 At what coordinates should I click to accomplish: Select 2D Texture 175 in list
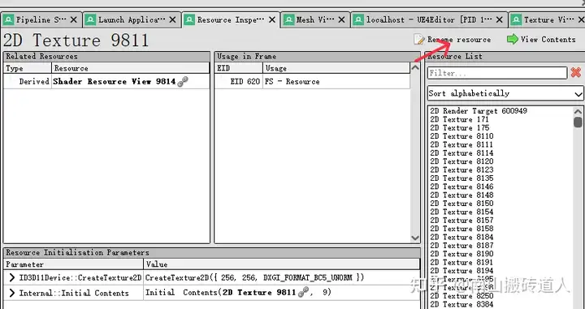click(x=459, y=127)
